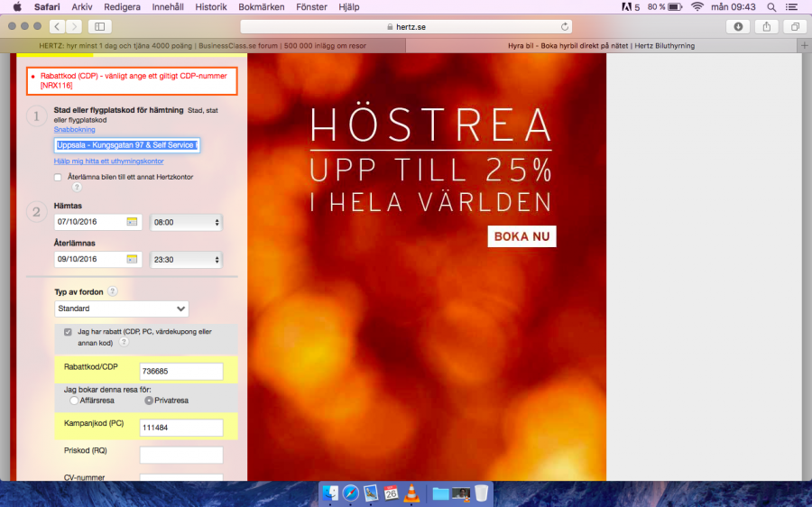The height and width of the screenshot is (507, 812).
Task: Switch to BusinessClass.se forum tab
Action: click(x=202, y=46)
